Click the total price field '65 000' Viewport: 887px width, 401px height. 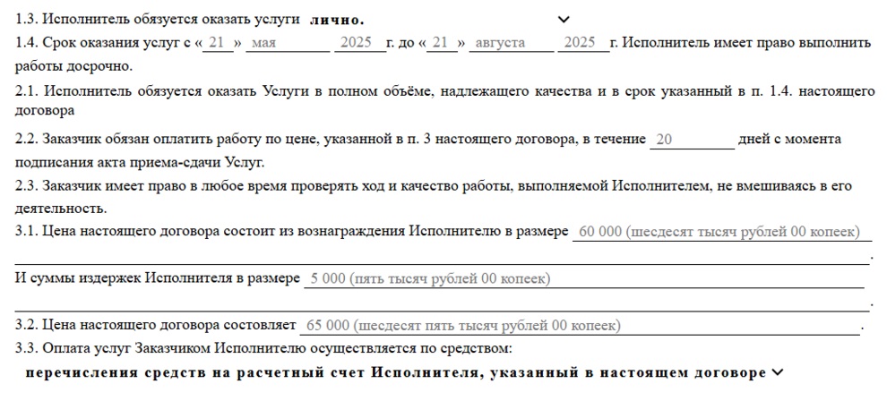(580, 327)
